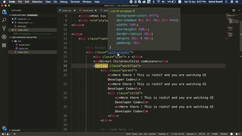Click the highlighted section tag on line 19
This screenshot has width=242, height=136.
pos(101,66)
